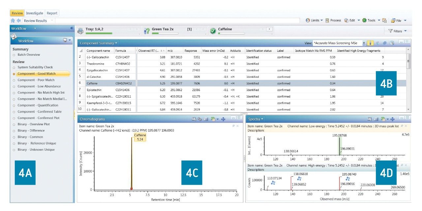Click the pointer selection icon in Component Summary
Image resolution: width=422 pixels, height=211 pixels.
tap(392, 43)
